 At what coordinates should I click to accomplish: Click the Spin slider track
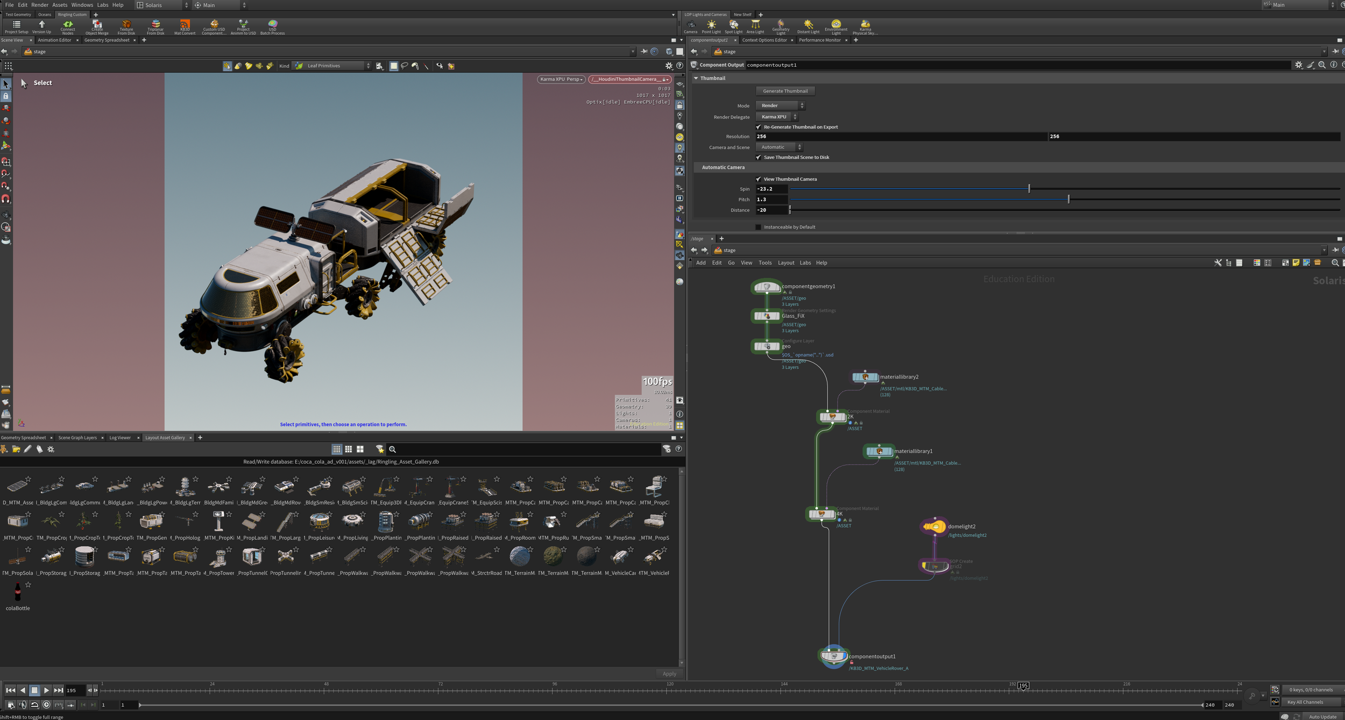[x=915, y=189]
